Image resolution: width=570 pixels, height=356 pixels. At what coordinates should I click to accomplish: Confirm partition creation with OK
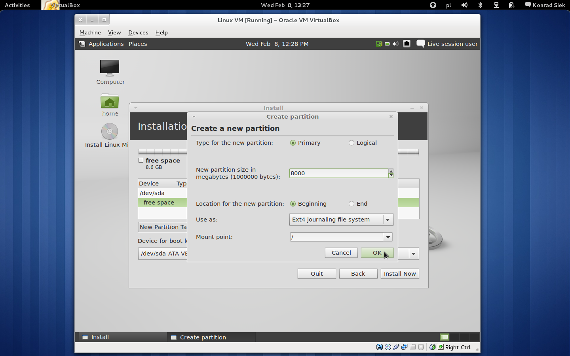(x=377, y=253)
